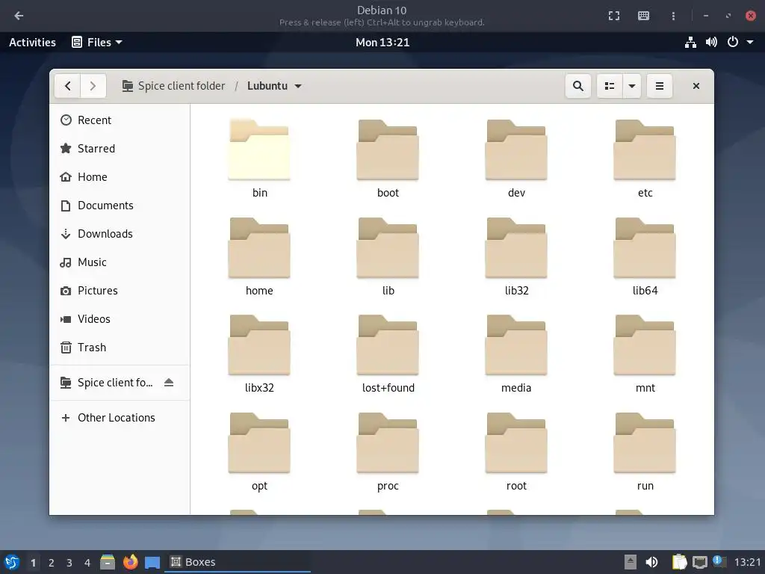Click the Mon 13:21 clock in top bar
The width and height of the screenshot is (765, 574).
pos(382,43)
